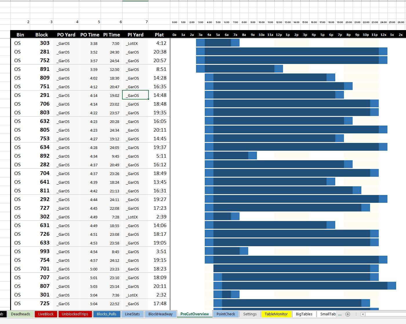Click the 12p timeline header cell
Image resolution: width=406 pixels, height=324 pixels.
[279, 35]
